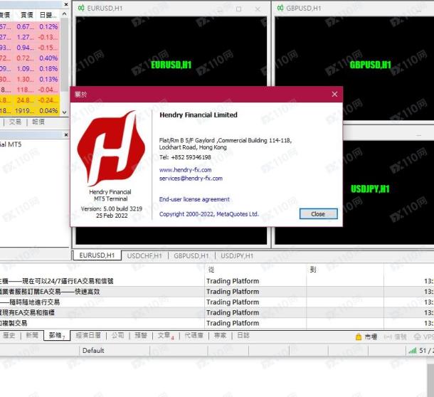Switch to the USDCHF,H1 chart tab

click(x=144, y=256)
